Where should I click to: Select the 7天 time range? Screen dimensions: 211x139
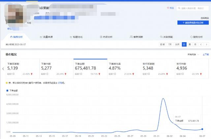170,44
